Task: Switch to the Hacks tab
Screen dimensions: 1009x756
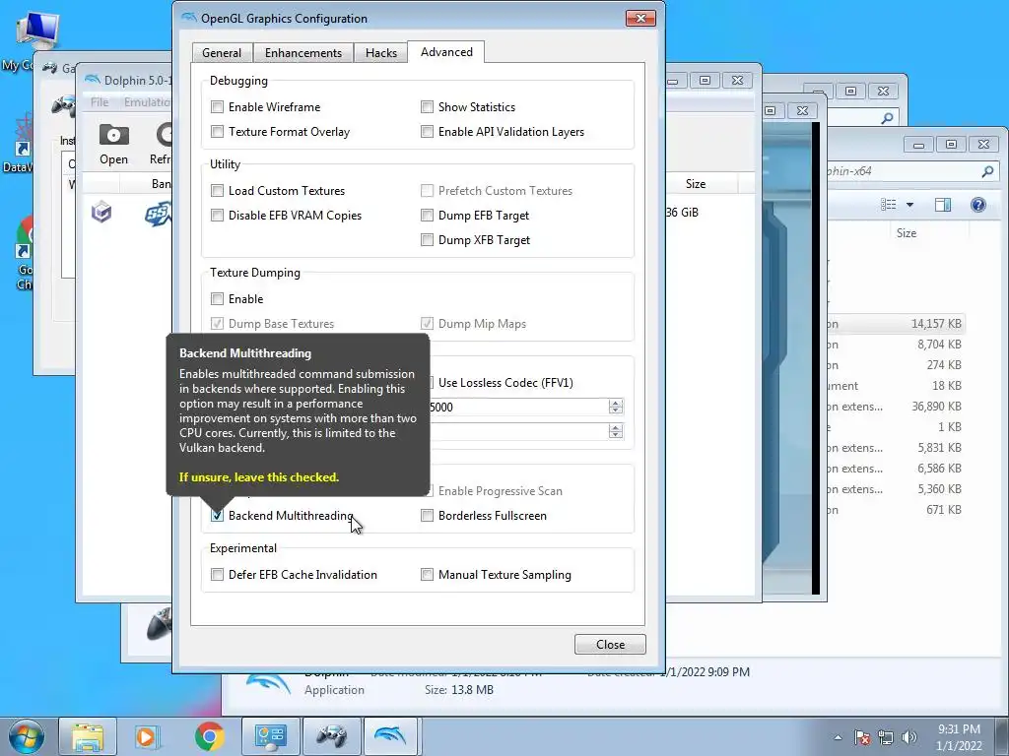Action: pyautogui.click(x=381, y=53)
